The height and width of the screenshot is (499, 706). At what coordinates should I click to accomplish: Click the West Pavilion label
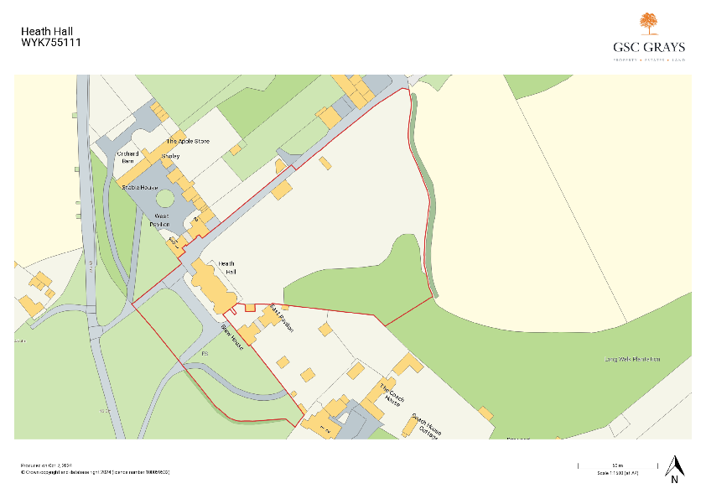click(161, 221)
